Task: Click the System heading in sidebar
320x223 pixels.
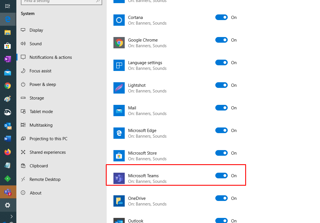Action: 28,14
